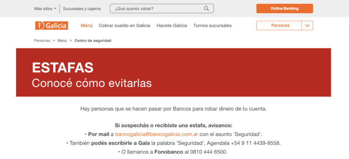Click the Personas breadcrumb link
349x159 pixels.
(42, 41)
